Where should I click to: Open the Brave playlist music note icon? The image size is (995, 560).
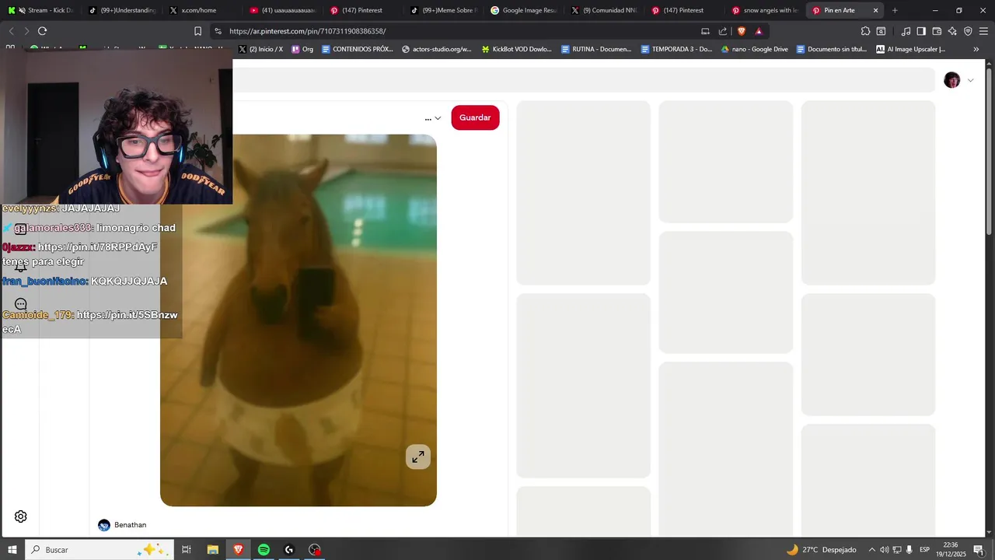pos(906,31)
